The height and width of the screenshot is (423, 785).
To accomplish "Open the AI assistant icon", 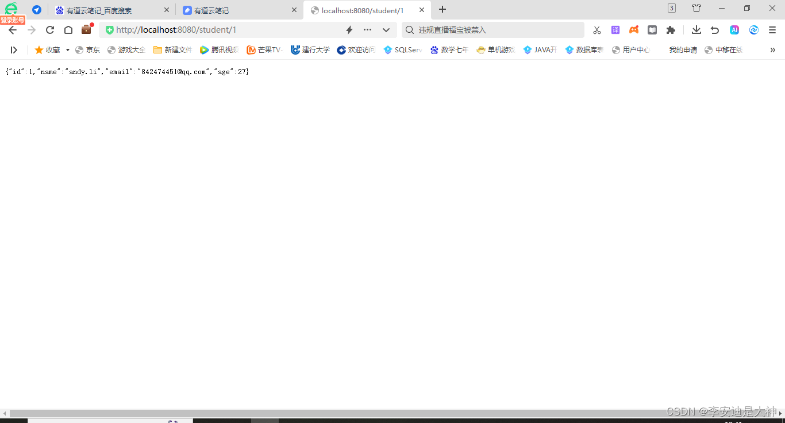I will [734, 30].
